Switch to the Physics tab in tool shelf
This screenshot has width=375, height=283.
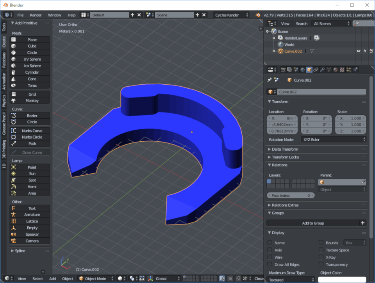coord(4,101)
